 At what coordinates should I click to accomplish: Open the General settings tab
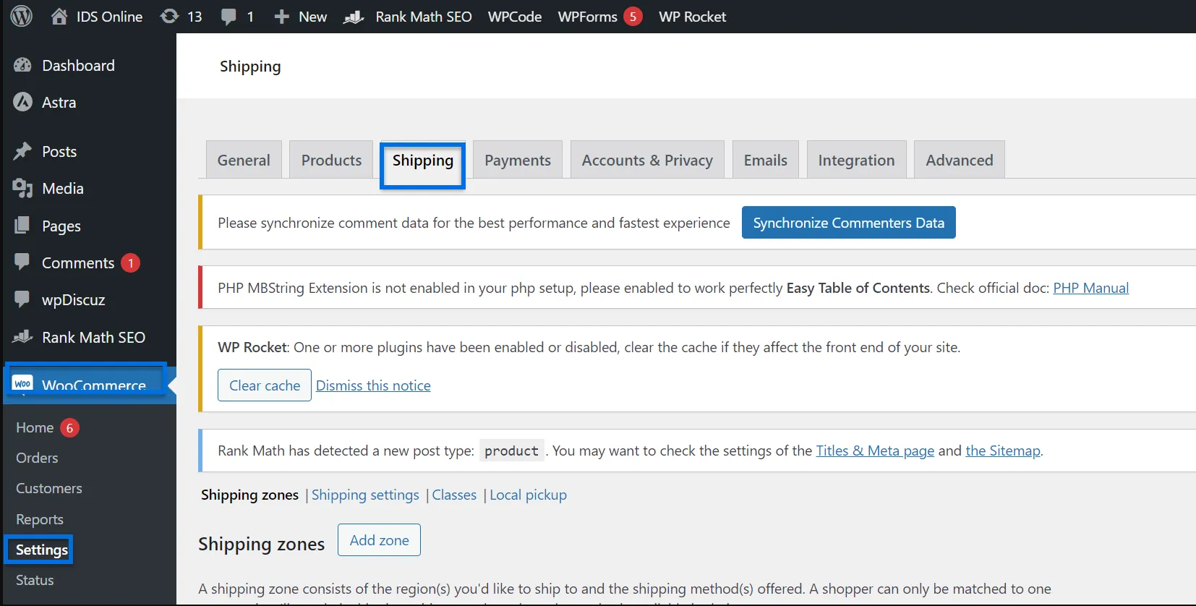point(244,160)
